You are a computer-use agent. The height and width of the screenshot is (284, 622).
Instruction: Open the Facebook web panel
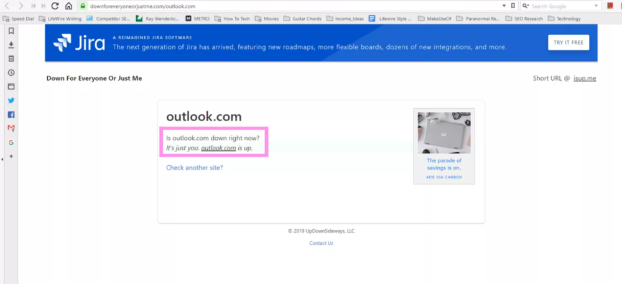coord(11,115)
